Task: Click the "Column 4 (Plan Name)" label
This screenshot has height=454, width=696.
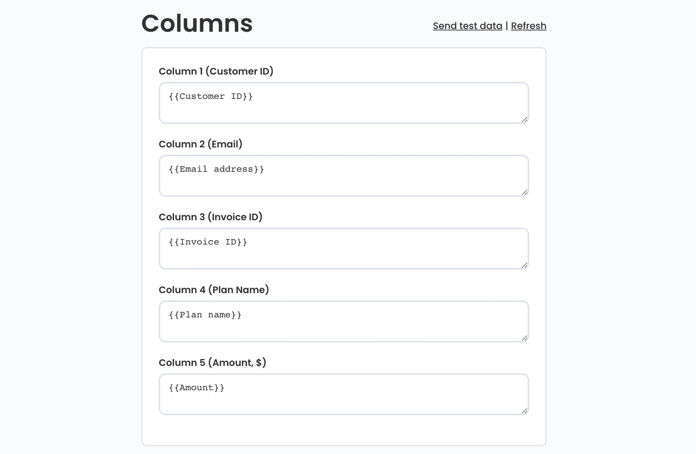Action: [214, 290]
